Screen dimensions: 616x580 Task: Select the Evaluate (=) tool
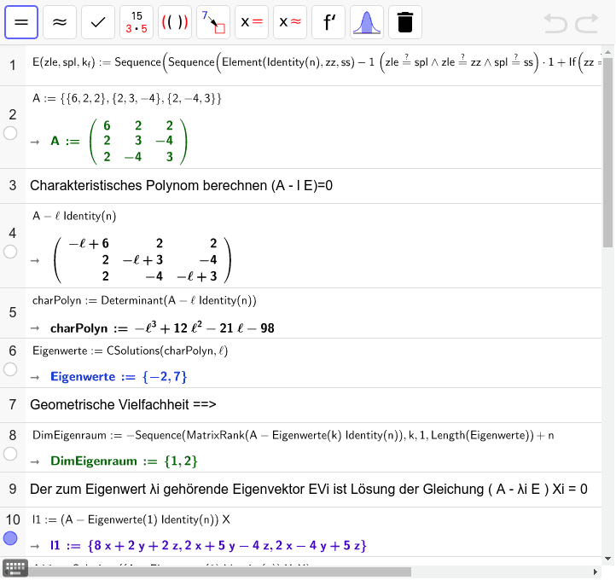click(x=21, y=22)
